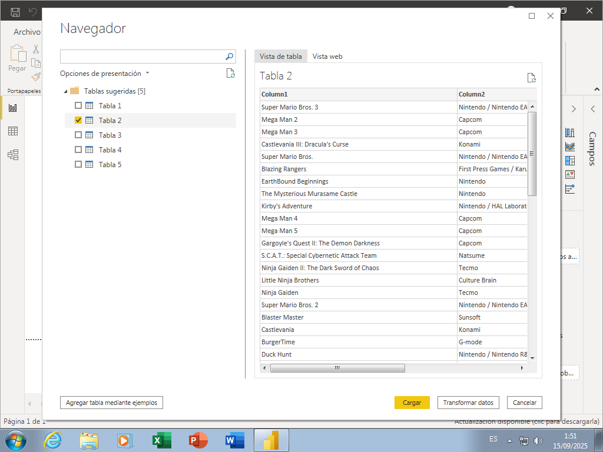Open Internet Explorer from the taskbar
This screenshot has width=603, height=452.
point(52,440)
